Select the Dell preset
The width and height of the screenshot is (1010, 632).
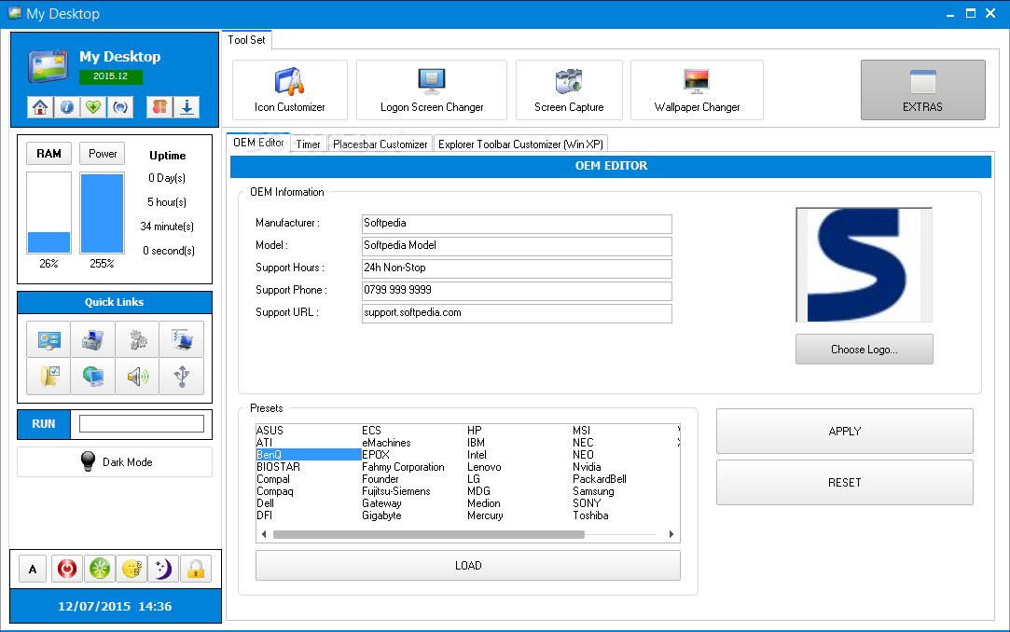coord(266,504)
